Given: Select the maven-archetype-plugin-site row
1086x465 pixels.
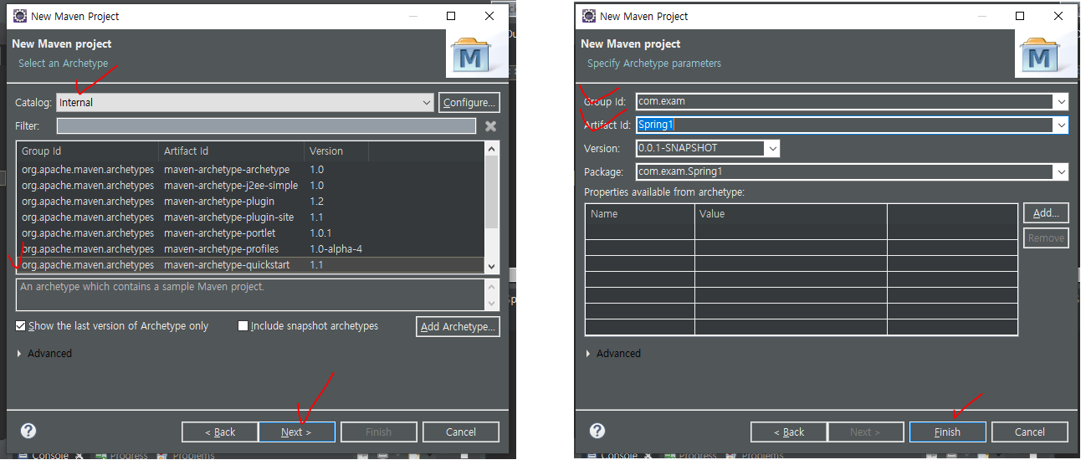Looking at the screenshot, I should click(x=250, y=217).
